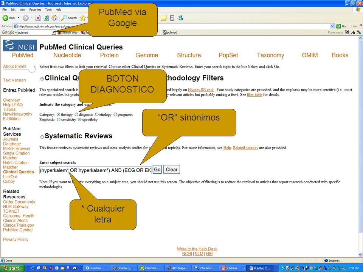Click the NCBI logo
The height and width of the screenshot is (272, 363).
click(20, 45)
